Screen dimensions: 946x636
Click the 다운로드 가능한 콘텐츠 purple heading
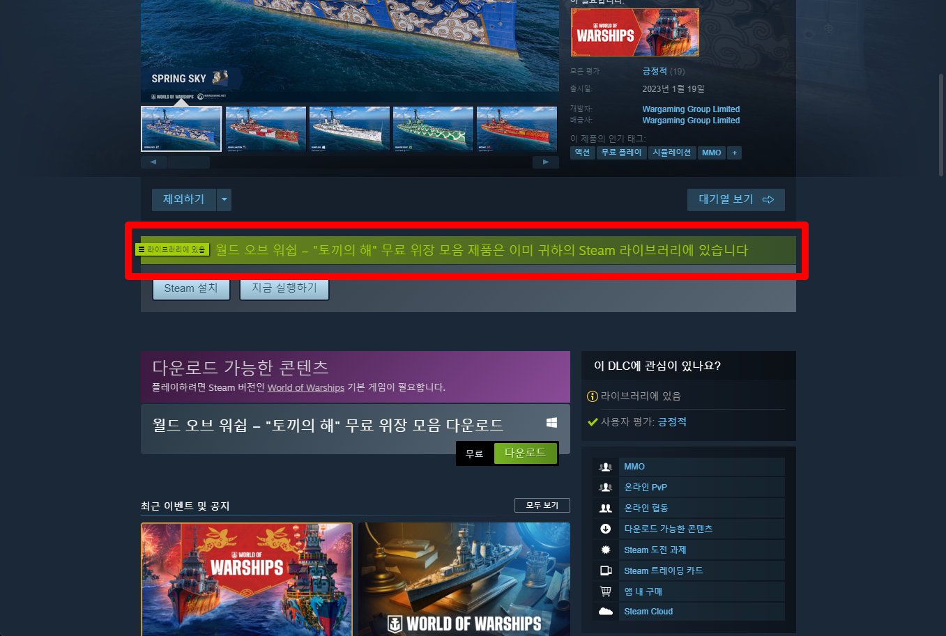241,367
